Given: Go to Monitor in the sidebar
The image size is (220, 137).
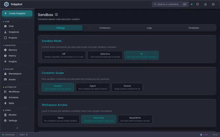Looking at the screenshot, I should pos(17,115).
